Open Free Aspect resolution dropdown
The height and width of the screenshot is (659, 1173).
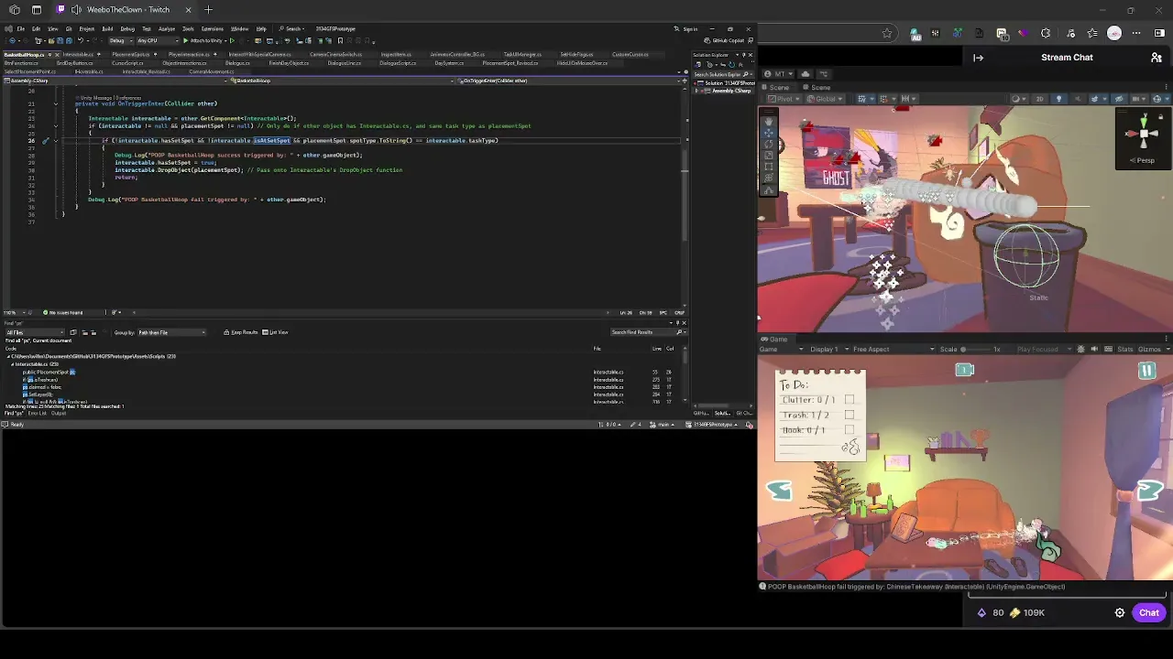point(893,349)
